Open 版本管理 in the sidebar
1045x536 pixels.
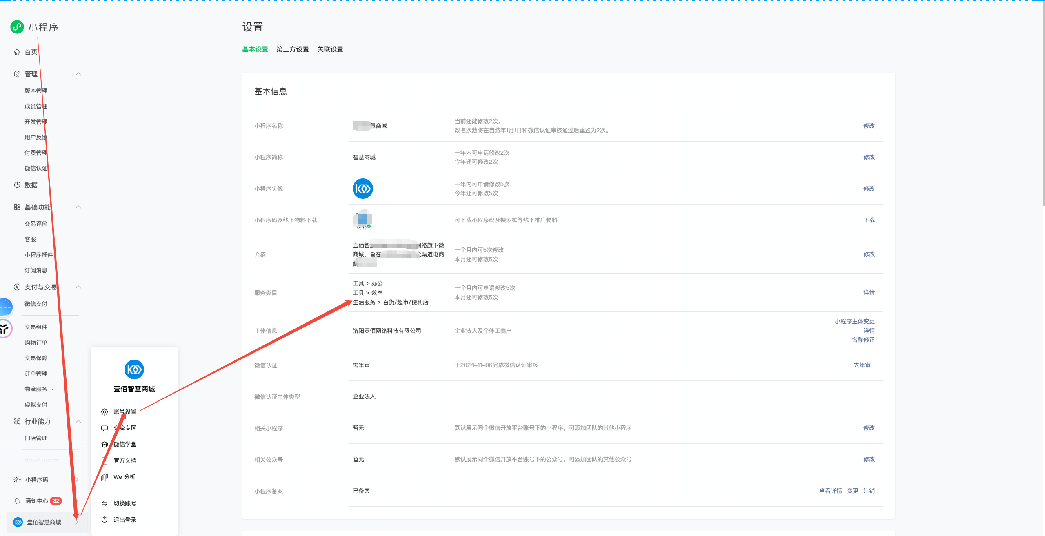point(36,91)
